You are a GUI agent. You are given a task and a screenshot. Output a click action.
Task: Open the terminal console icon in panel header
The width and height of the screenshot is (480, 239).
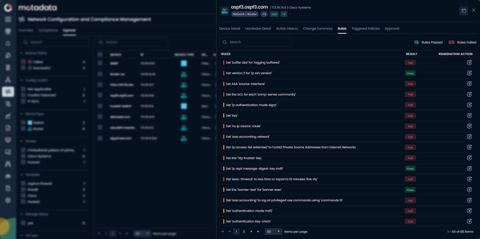[x=464, y=11]
